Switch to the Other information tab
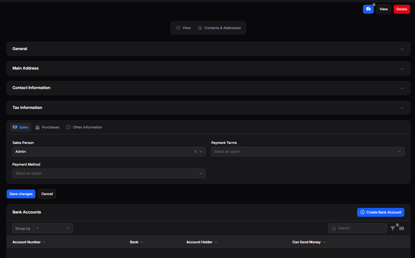This screenshot has width=415, height=258. coord(84,127)
